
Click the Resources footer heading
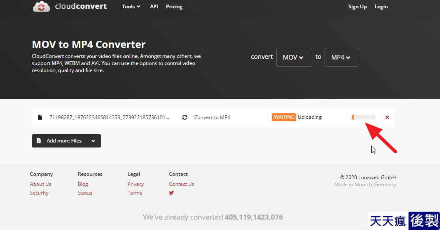pyautogui.click(x=90, y=174)
